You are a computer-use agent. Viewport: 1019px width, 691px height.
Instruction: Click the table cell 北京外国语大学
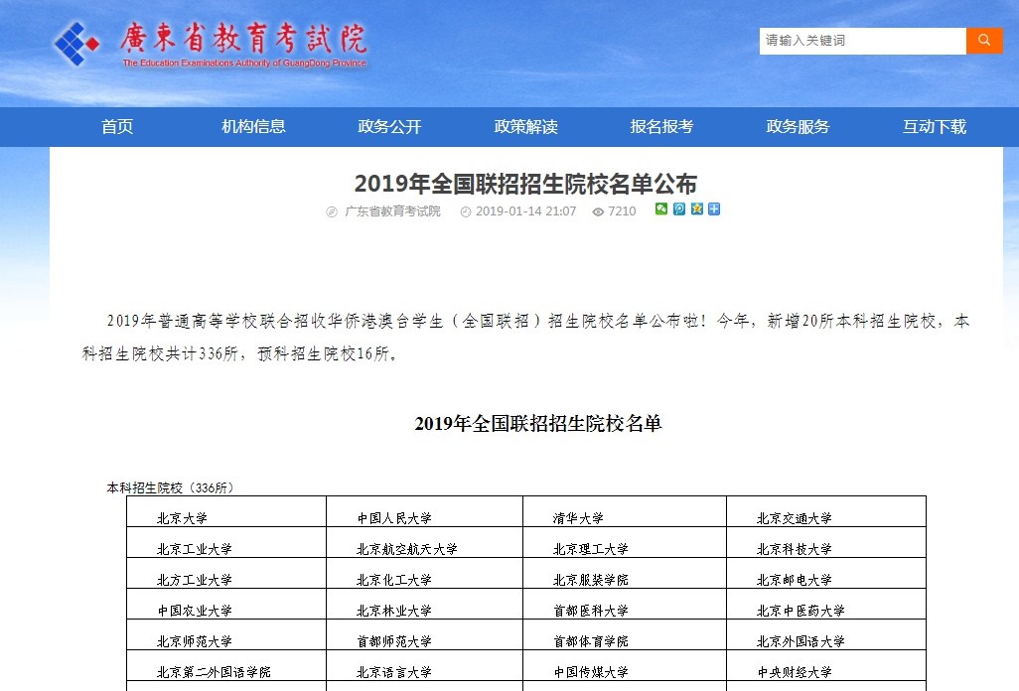826,634
